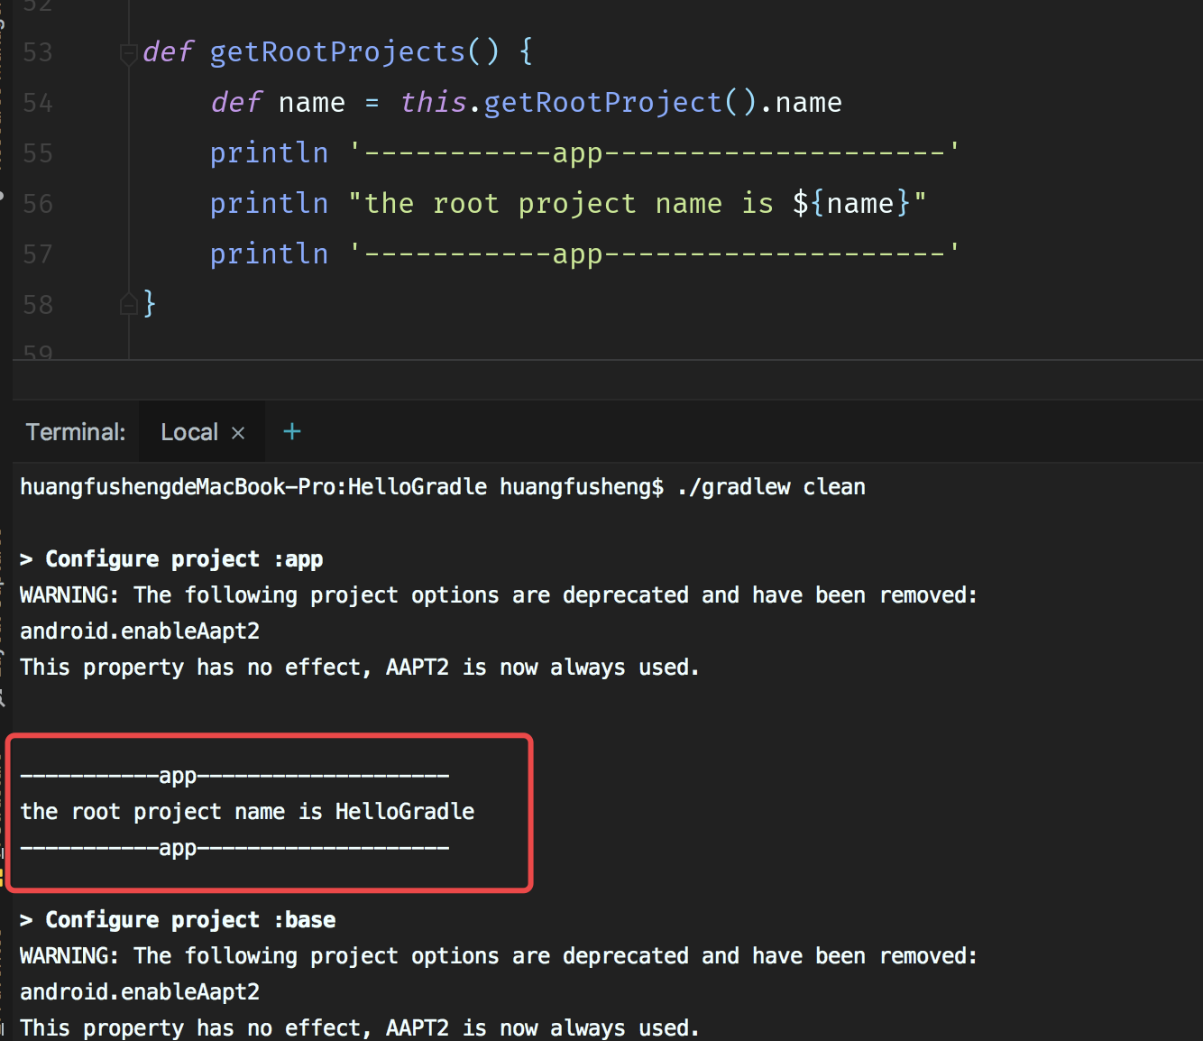
Task: Click line number 56 in gutter
Action: (x=38, y=204)
